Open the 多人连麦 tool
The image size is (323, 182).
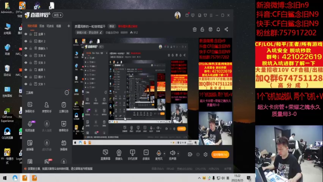[x=47, y=126]
